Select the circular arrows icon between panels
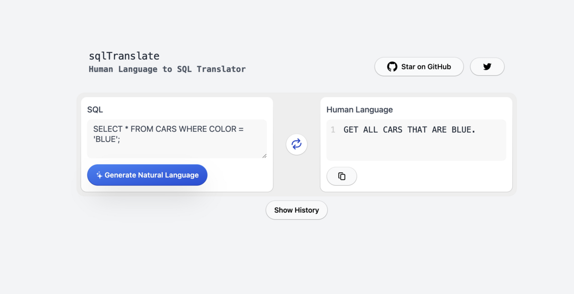Image resolution: width=574 pixels, height=294 pixels. click(x=296, y=144)
